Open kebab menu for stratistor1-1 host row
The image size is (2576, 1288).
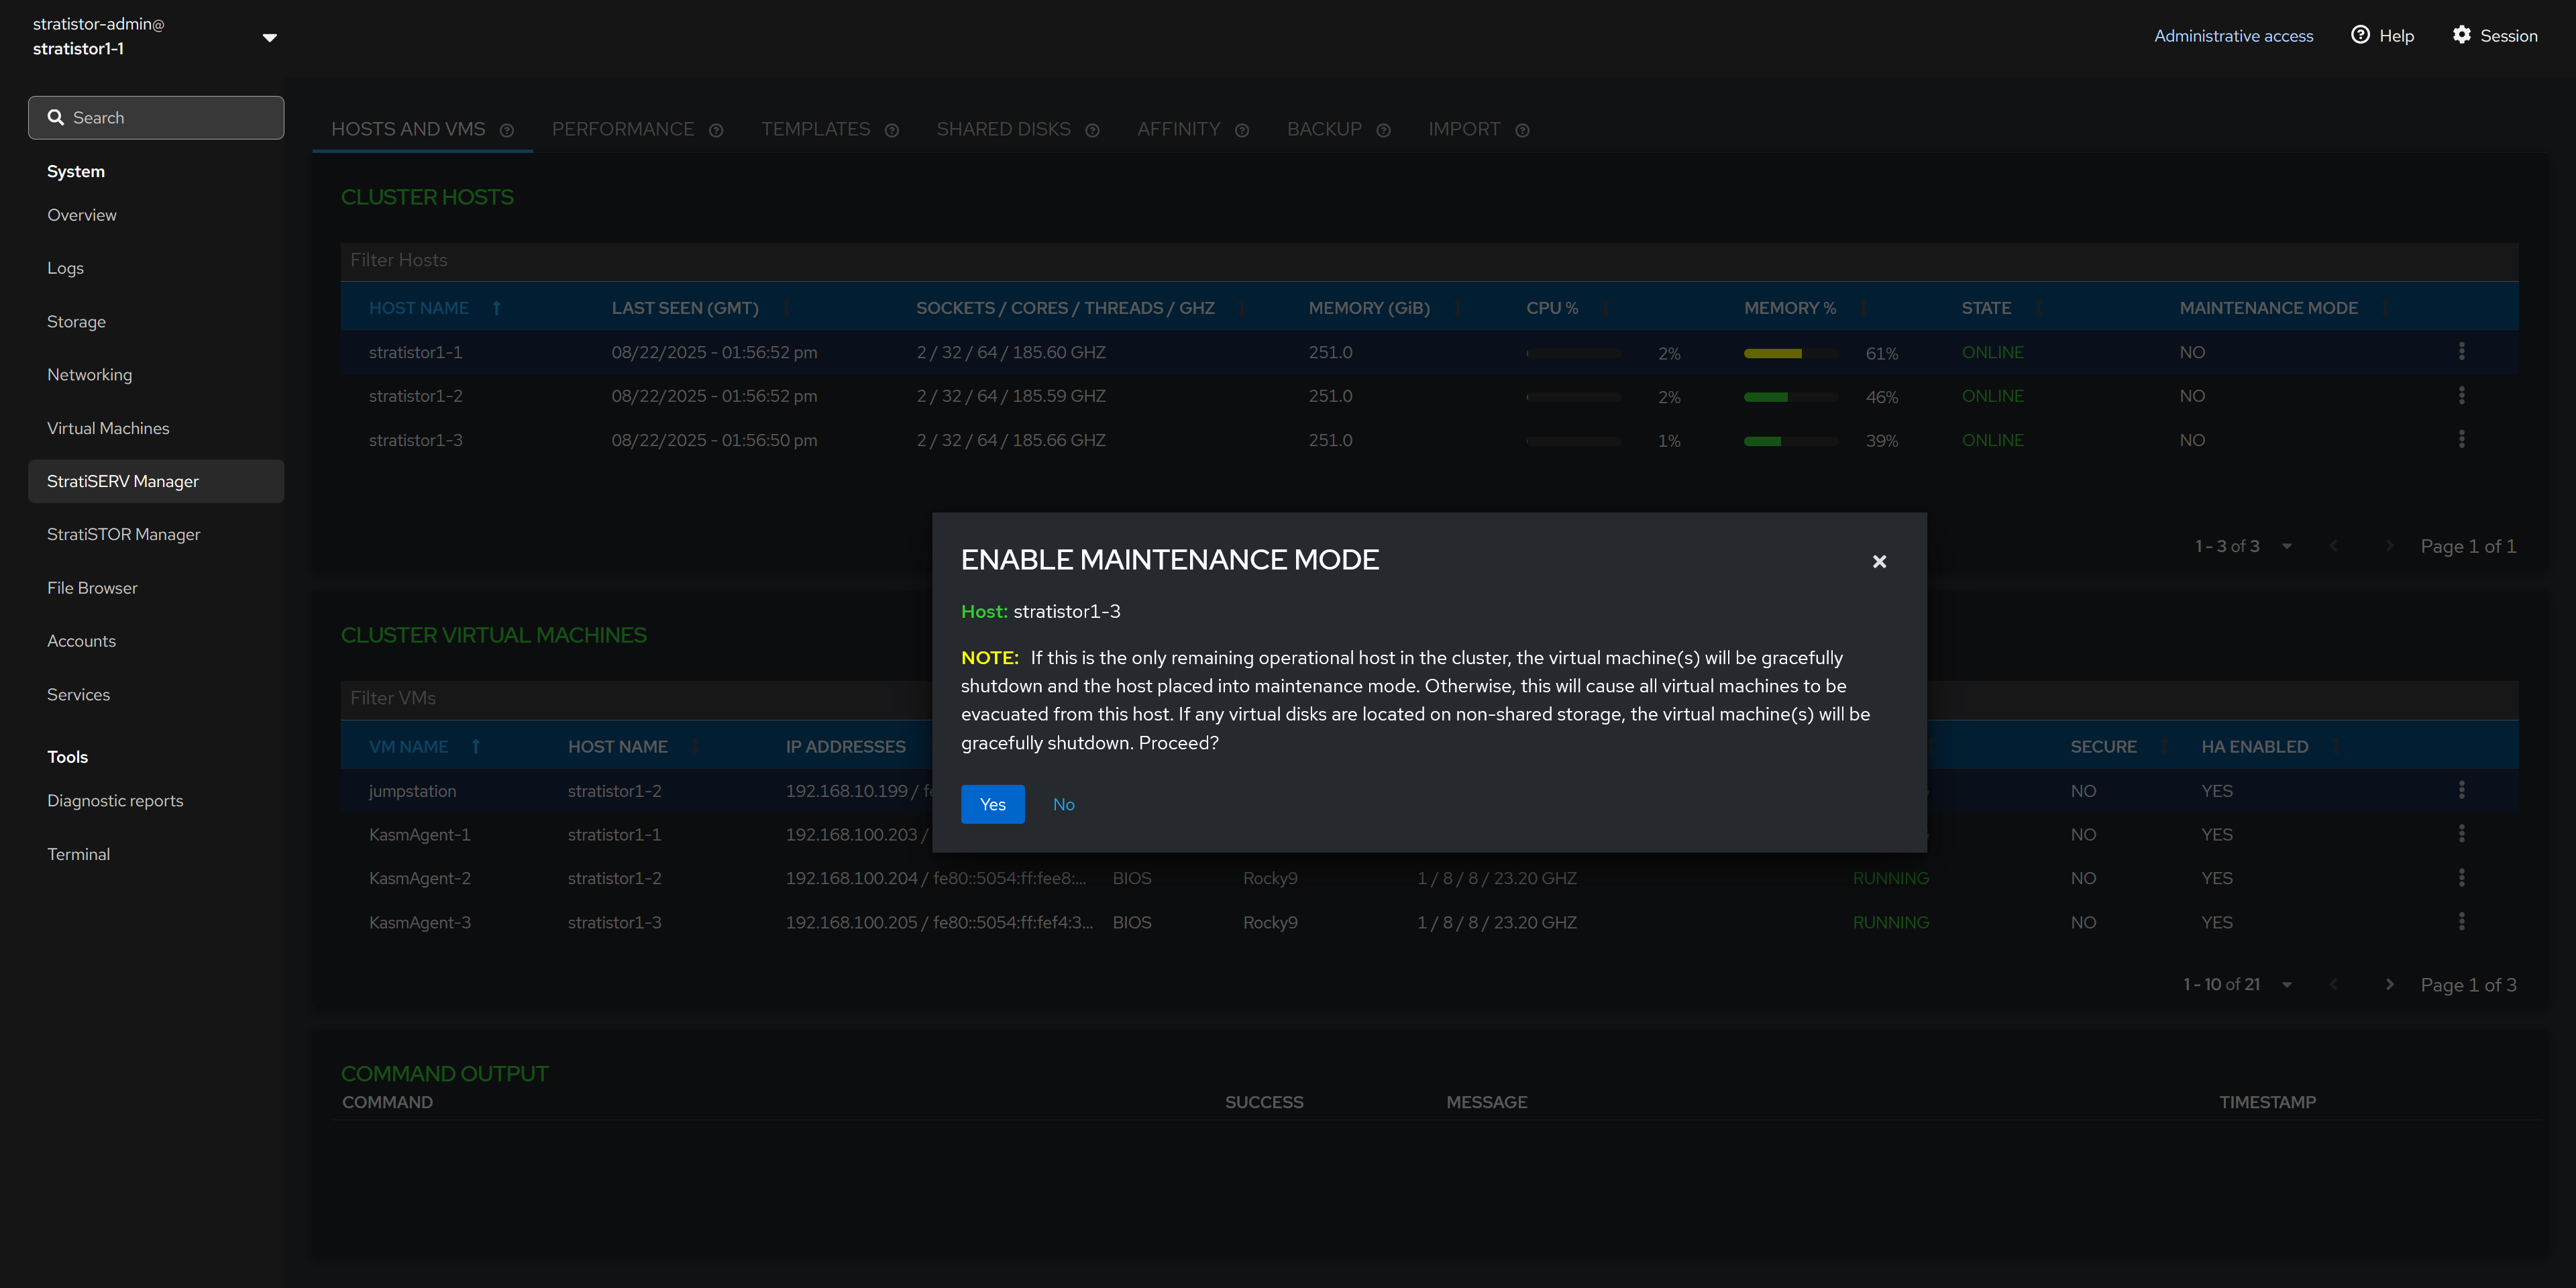click(2461, 351)
